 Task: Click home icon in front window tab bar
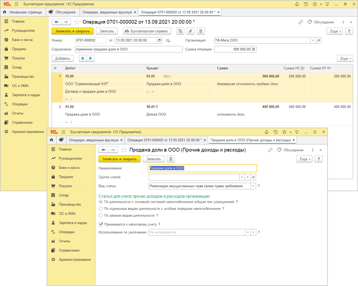click(52, 140)
